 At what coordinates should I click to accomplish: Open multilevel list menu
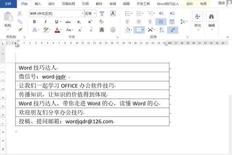[151, 14]
